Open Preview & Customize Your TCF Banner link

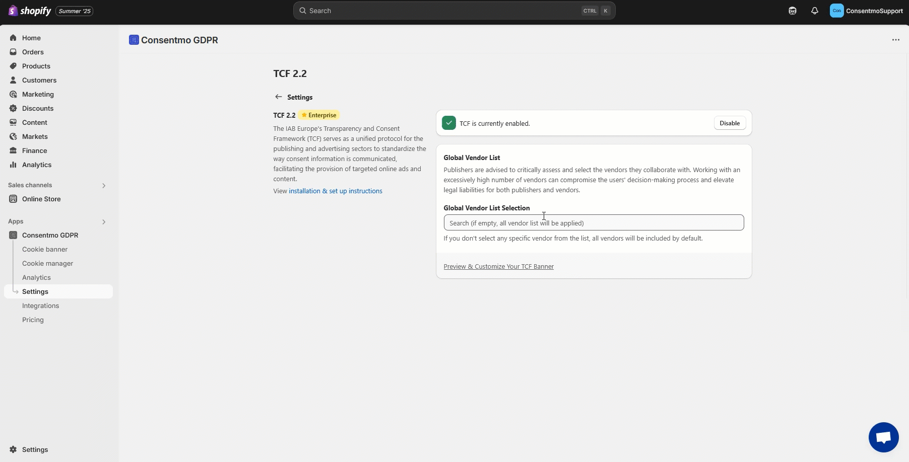pyautogui.click(x=498, y=266)
